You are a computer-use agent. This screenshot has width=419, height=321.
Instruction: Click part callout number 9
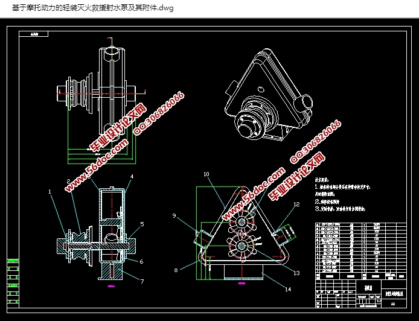coord(173,215)
